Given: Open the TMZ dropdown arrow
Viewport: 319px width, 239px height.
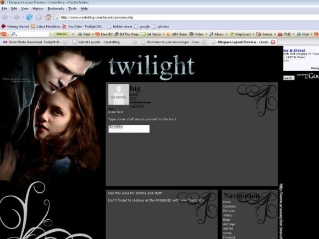Looking at the screenshot, I should coord(293,34).
